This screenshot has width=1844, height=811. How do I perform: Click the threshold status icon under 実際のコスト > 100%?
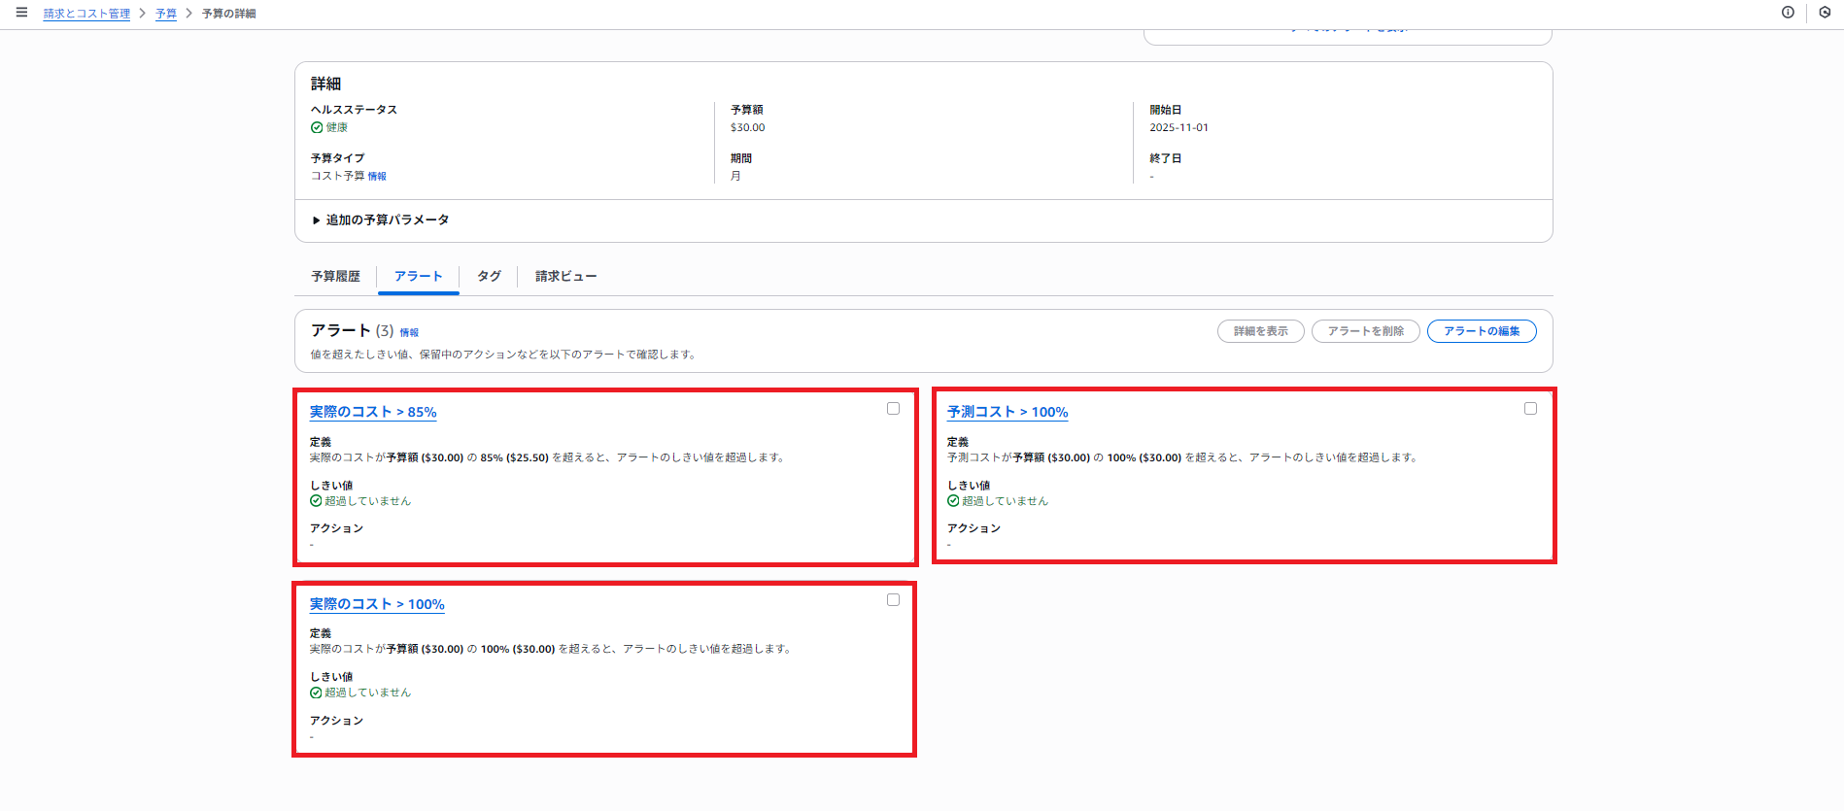(x=316, y=693)
